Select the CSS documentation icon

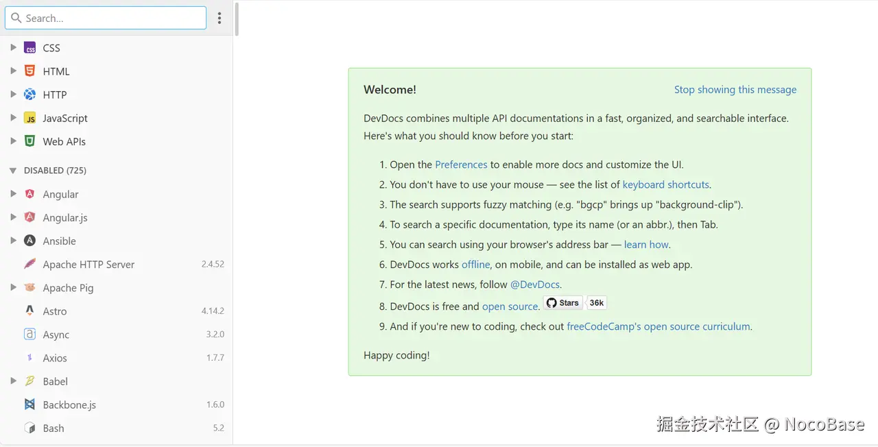click(x=29, y=47)
